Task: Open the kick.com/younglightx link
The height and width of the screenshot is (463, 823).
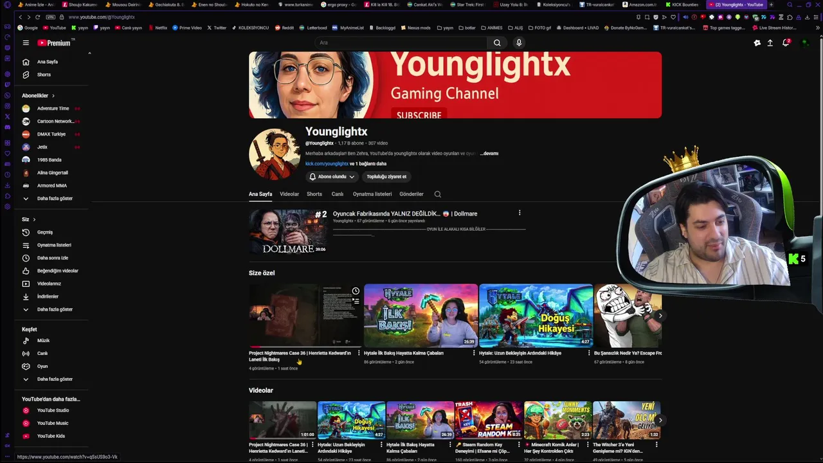Action: tap(327, 164)
